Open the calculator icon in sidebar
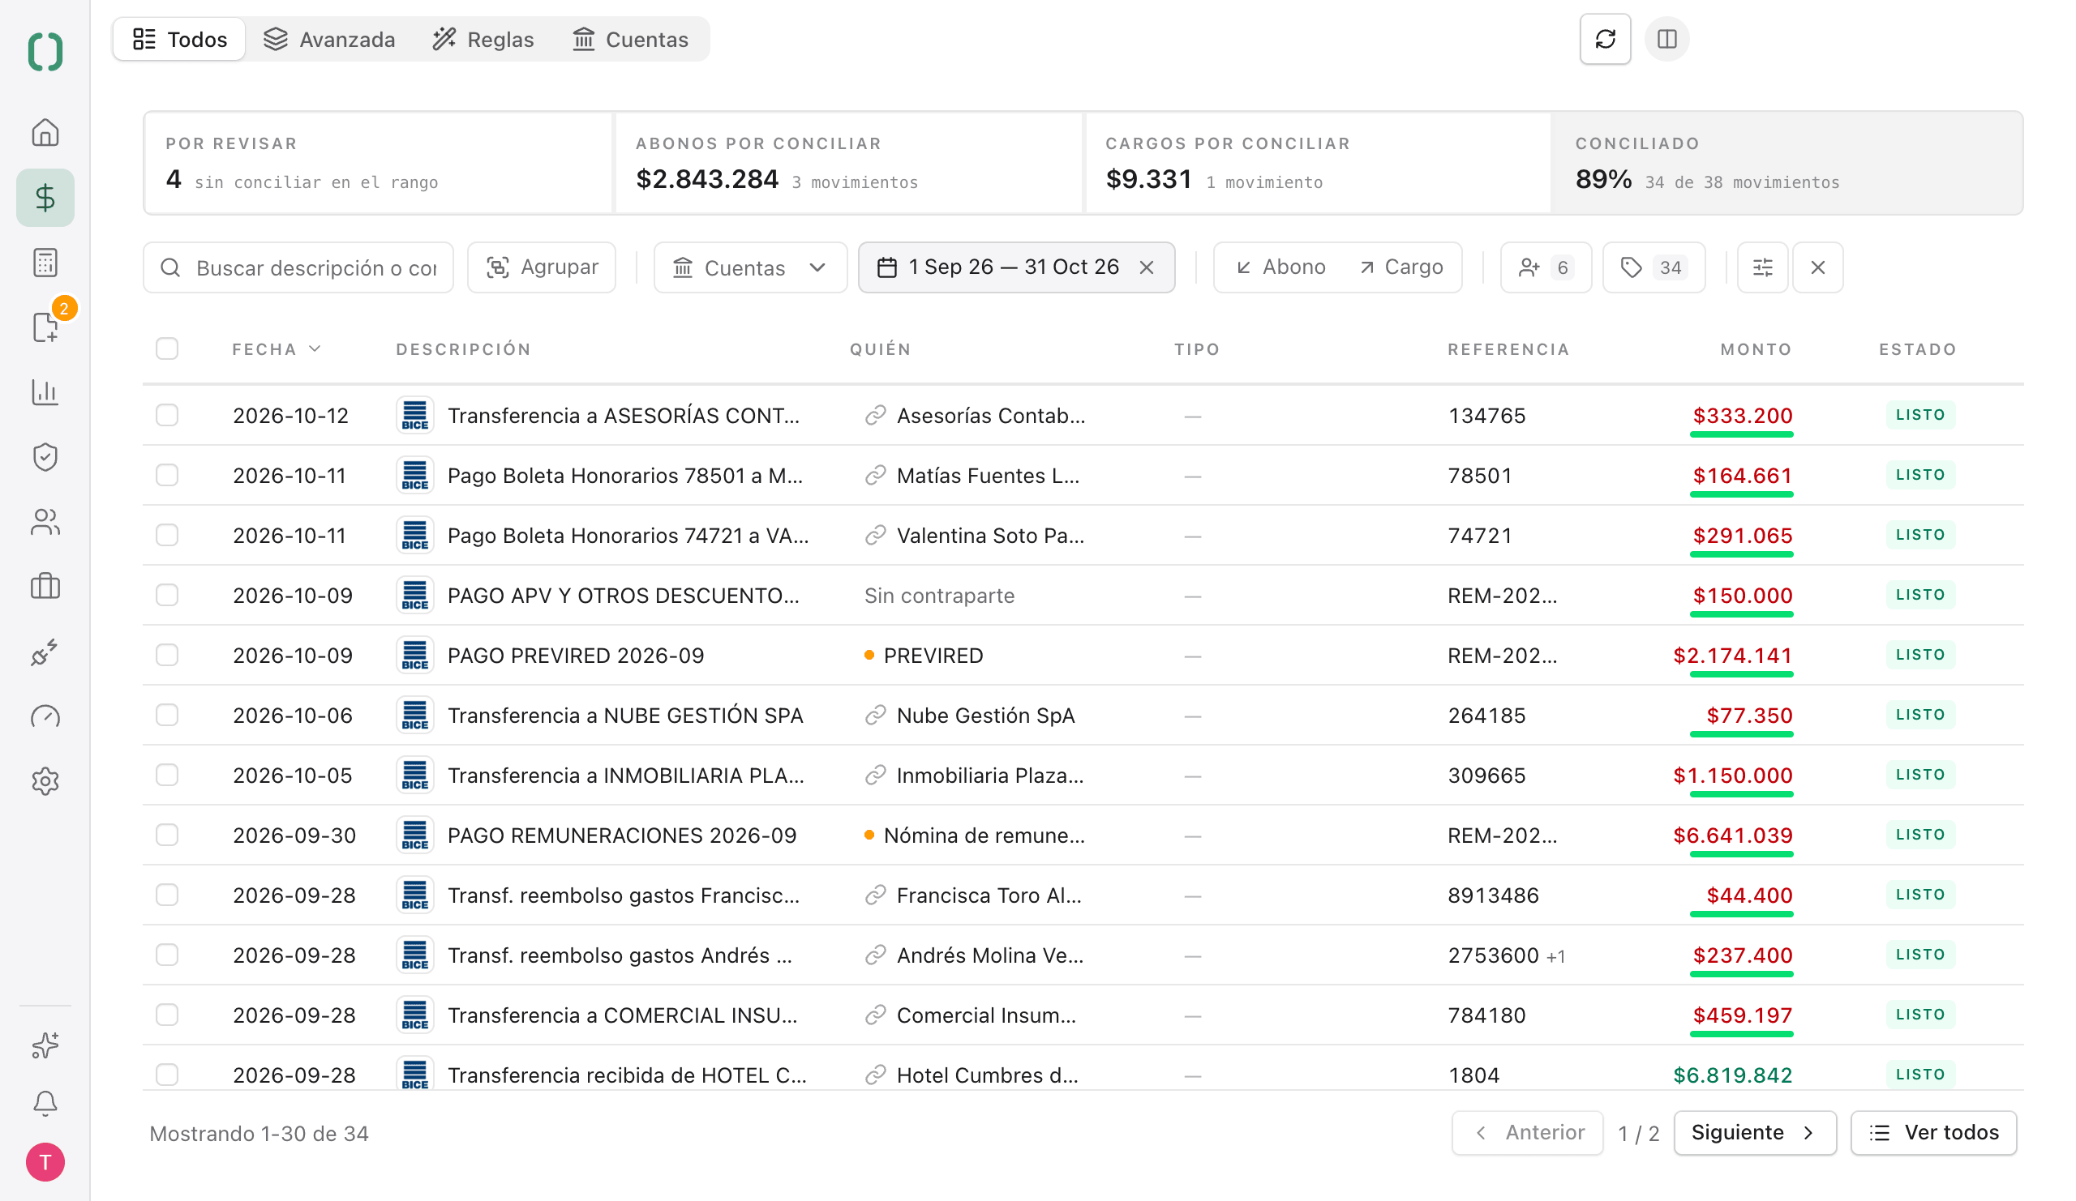2076x1201 pixels. [x=45, y=263]
